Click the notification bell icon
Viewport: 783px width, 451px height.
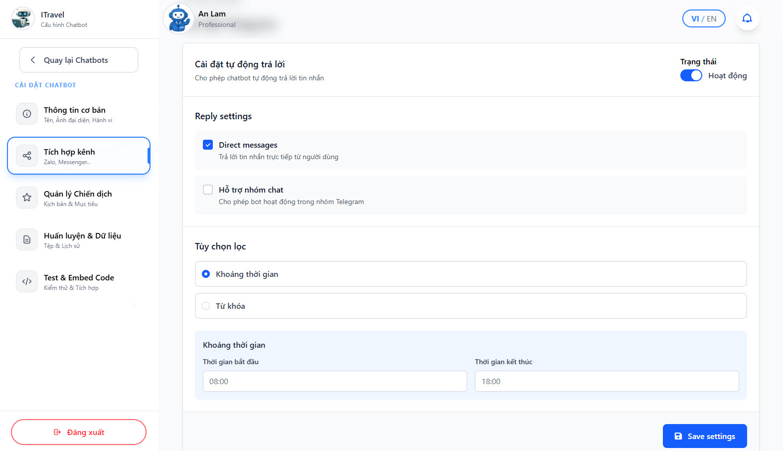point(747,18)
